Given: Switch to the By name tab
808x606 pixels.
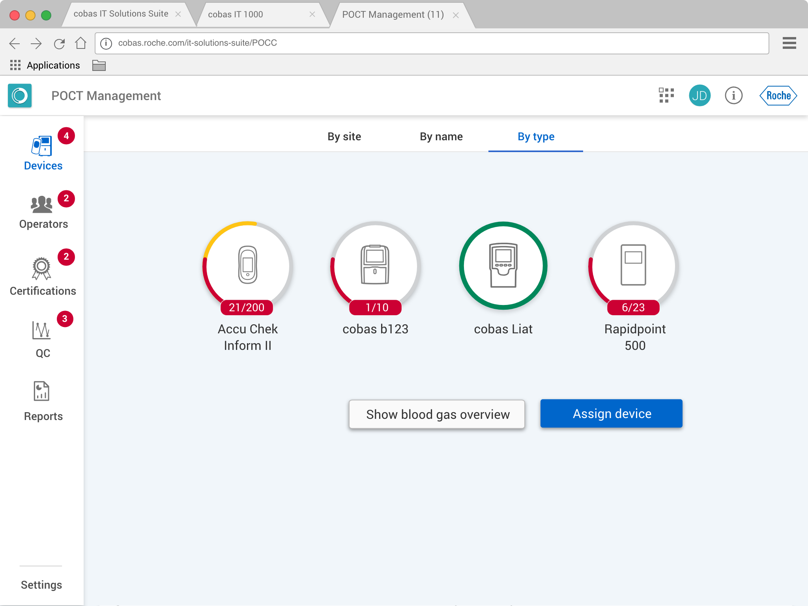Looking at the screenshot, I should tap(441, 137).
